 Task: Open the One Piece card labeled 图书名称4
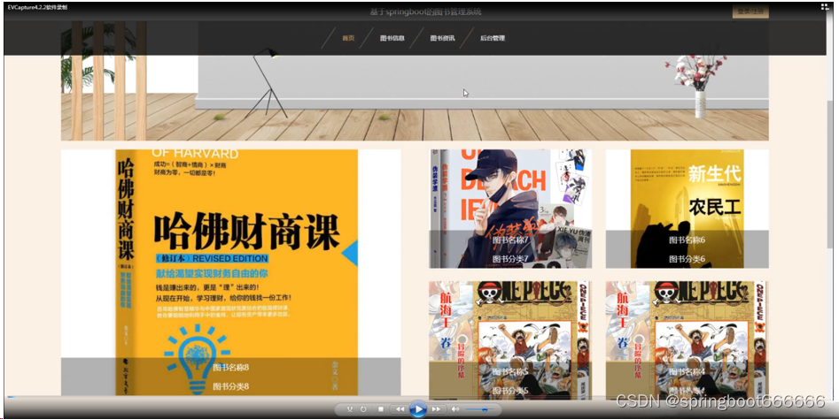tap(687, 340)
